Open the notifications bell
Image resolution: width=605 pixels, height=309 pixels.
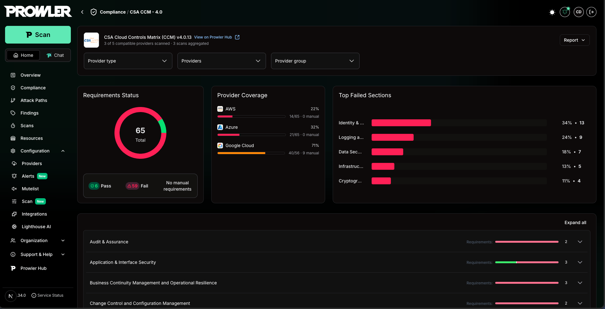(x=565, y=12)
